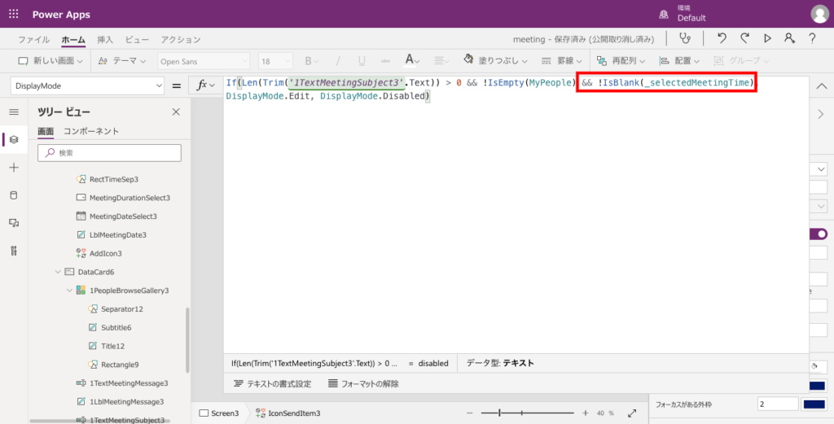The image size is (834, 424).
Task: Open the Align (配置) menu
Action: coord(679,61)
